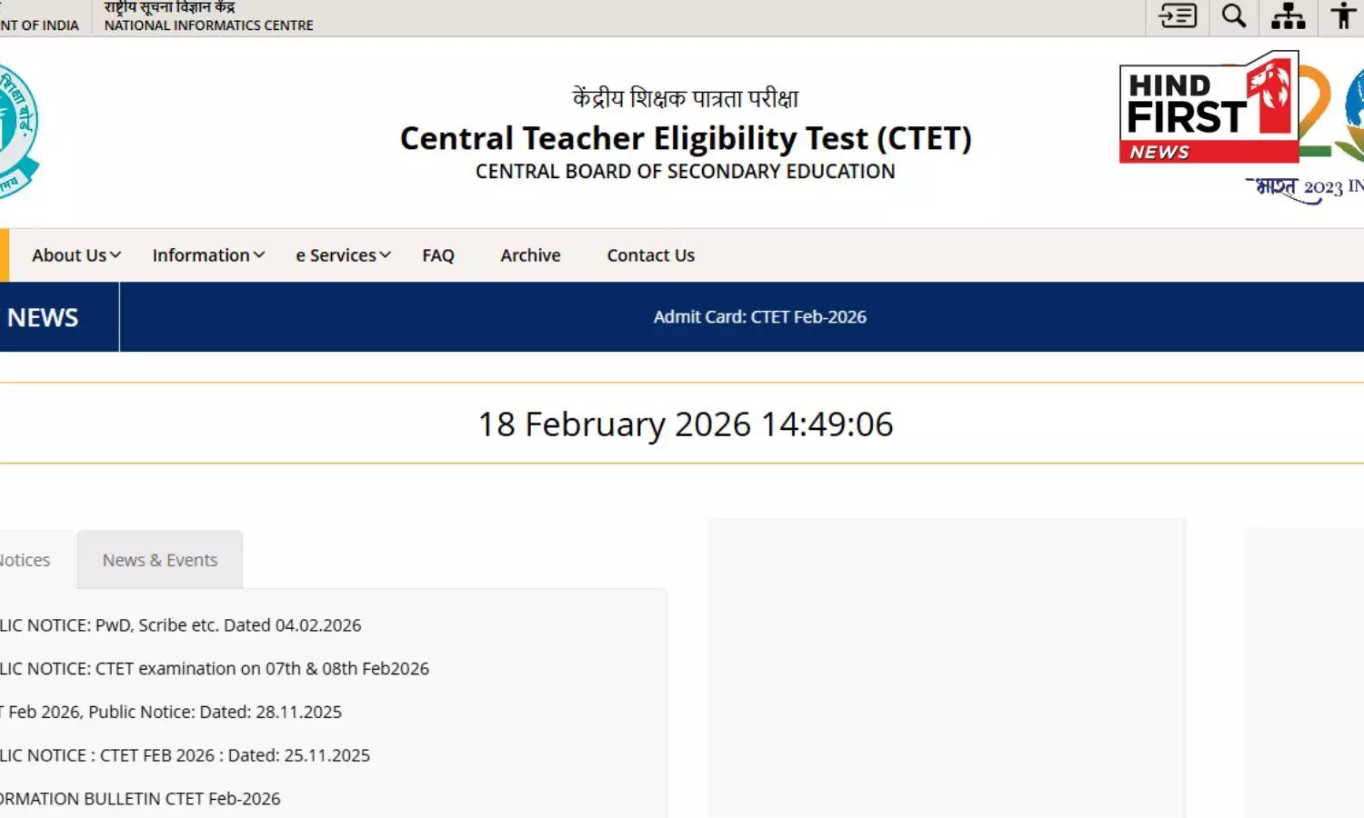Select the skip-to-main-content icon
This screenshot has height=818, width=1364.
click(x=1177, y=15)
